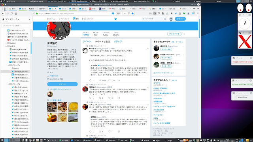The image size is (253, 142).
Task: Click the green padlock site info icon
Action: 37,13
